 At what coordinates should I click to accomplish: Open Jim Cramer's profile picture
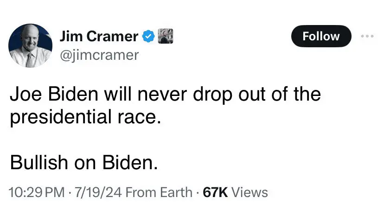30,46
